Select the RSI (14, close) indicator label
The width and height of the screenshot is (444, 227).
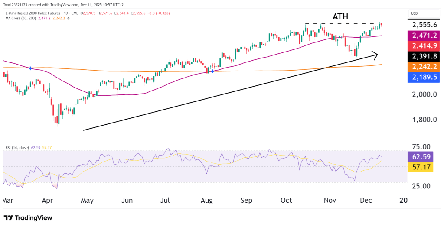(x=17, y=148)
